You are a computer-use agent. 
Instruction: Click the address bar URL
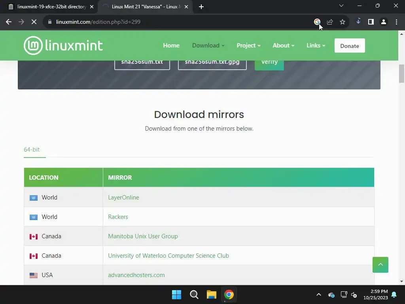coord(98,22)
